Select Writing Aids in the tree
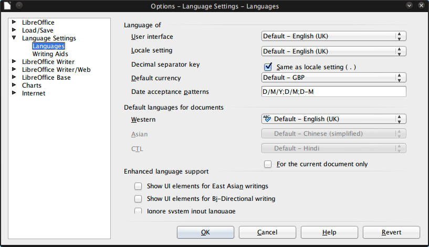Viewport: 429px width, 247px height. [x=50, y=54]
